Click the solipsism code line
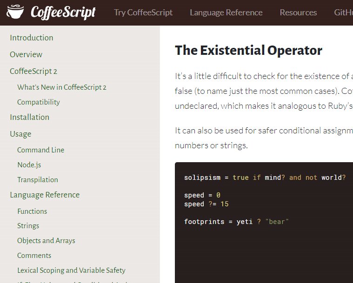 pos(265,178)
